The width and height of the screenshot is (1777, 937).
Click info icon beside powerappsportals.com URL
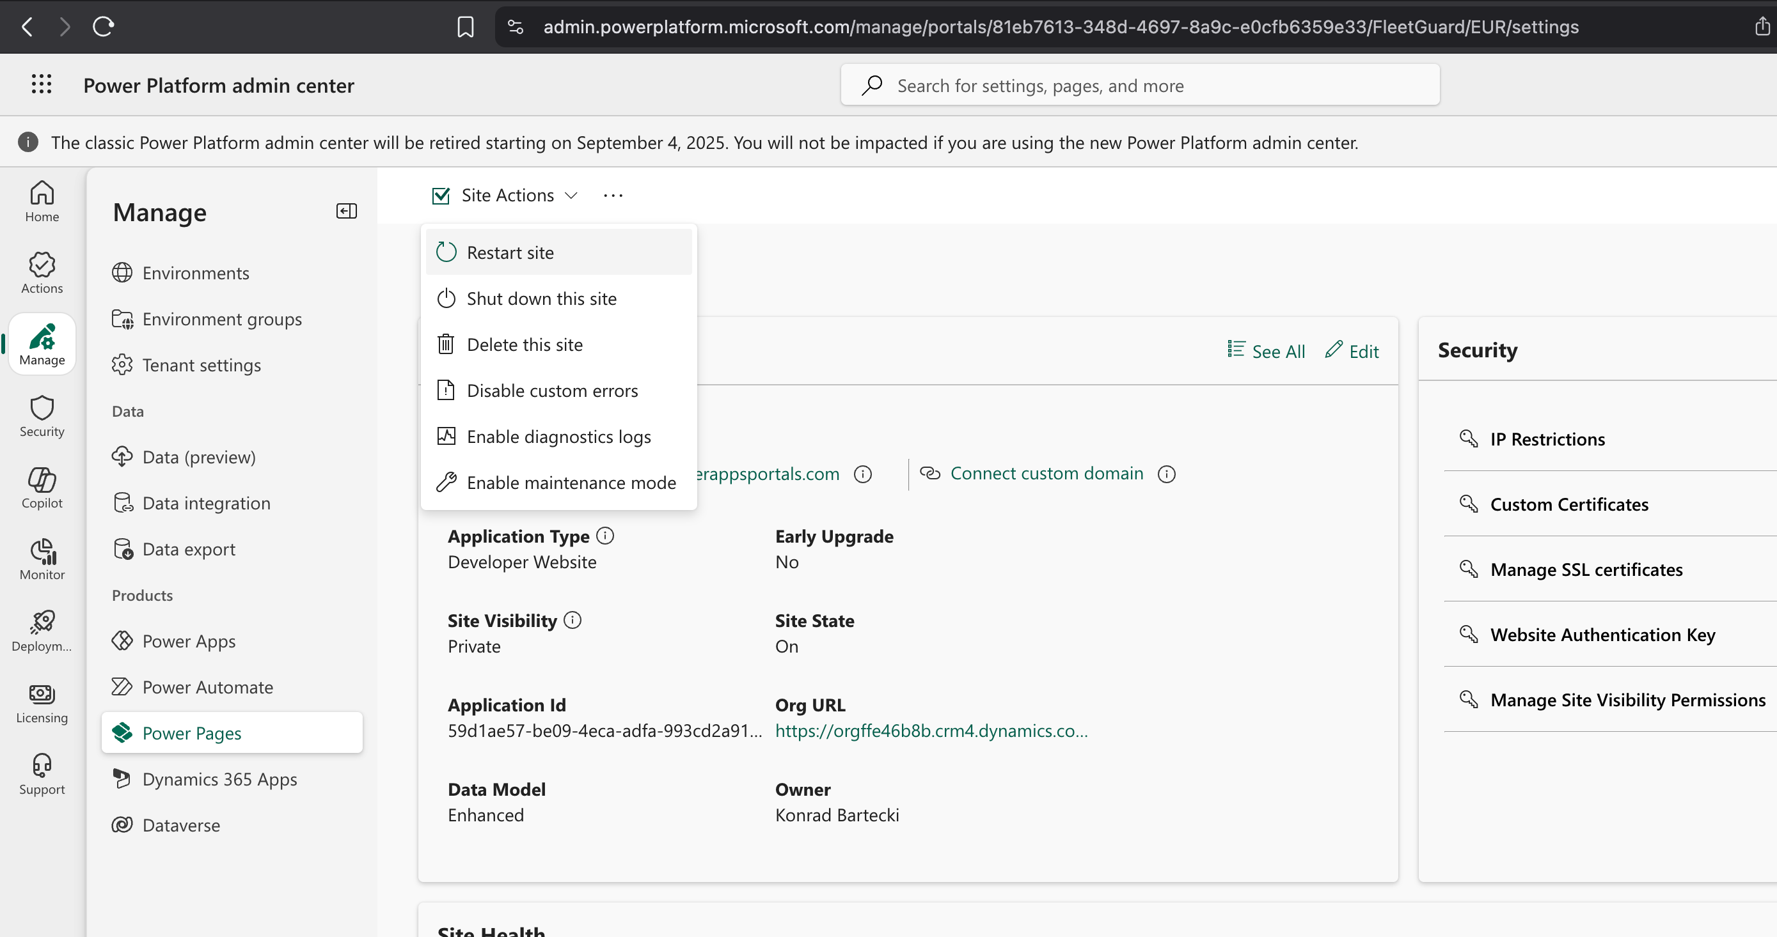pos(863,474)
